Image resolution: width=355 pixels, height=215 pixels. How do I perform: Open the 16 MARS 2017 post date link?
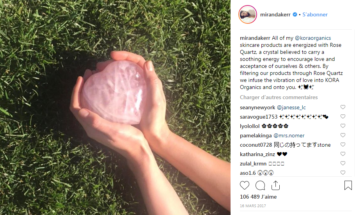[x=253, y=206]
